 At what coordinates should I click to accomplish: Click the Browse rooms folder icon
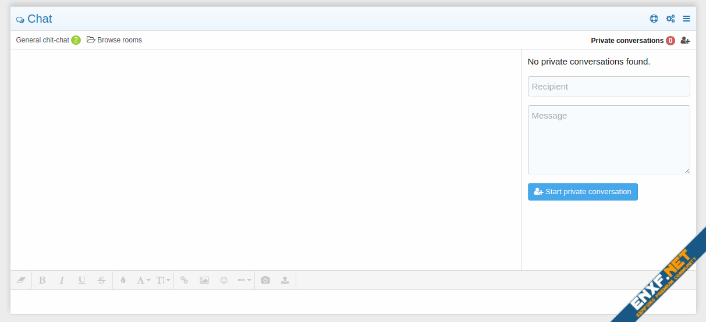[91, 40]
